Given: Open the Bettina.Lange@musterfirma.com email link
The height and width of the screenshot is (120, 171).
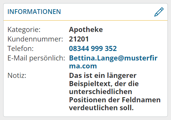Looking at the screenshot, I should point(113,62).
